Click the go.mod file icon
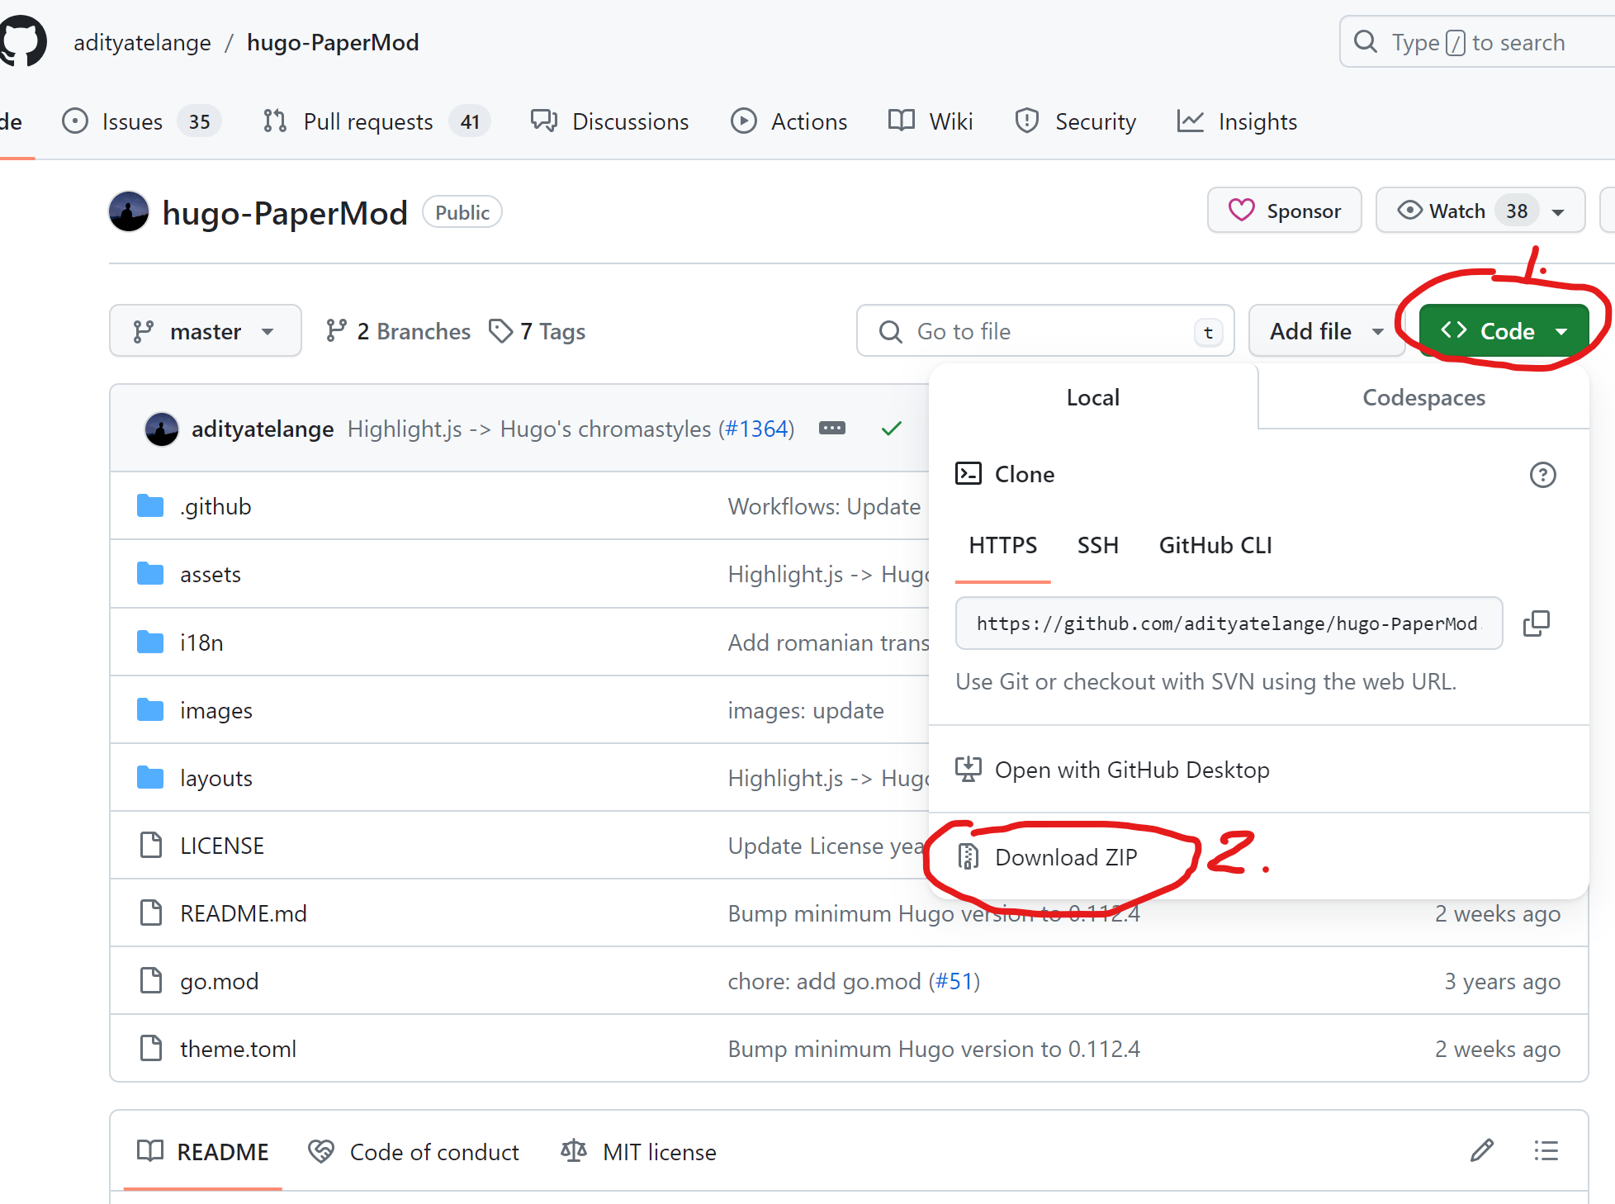This screenshot has height=1204, width=1615. coord(151,980)
